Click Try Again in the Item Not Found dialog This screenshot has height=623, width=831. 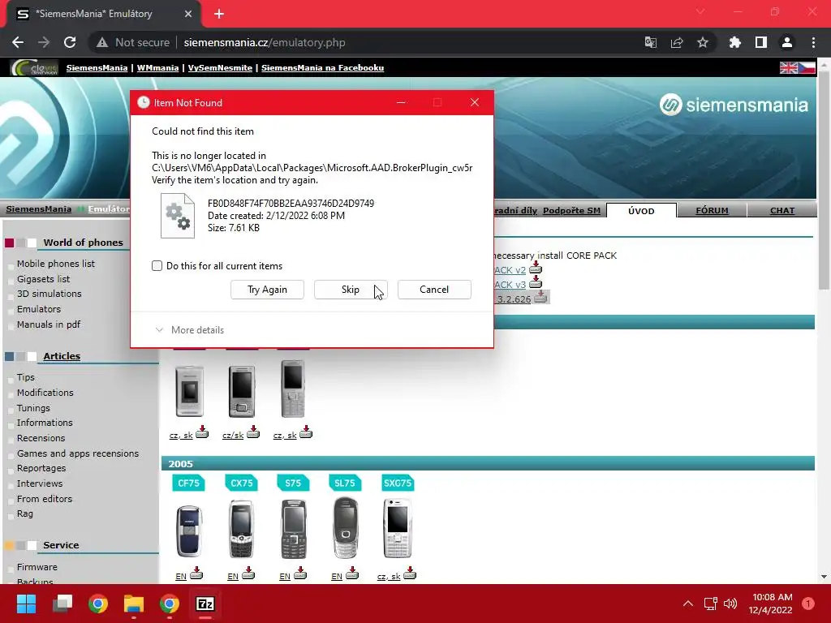pos(267,290)
